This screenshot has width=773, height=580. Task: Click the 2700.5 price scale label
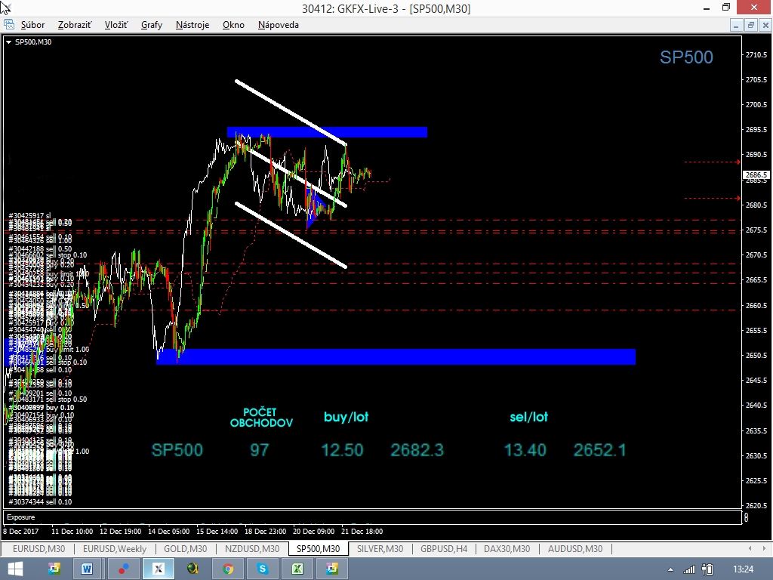click(756, 104)
